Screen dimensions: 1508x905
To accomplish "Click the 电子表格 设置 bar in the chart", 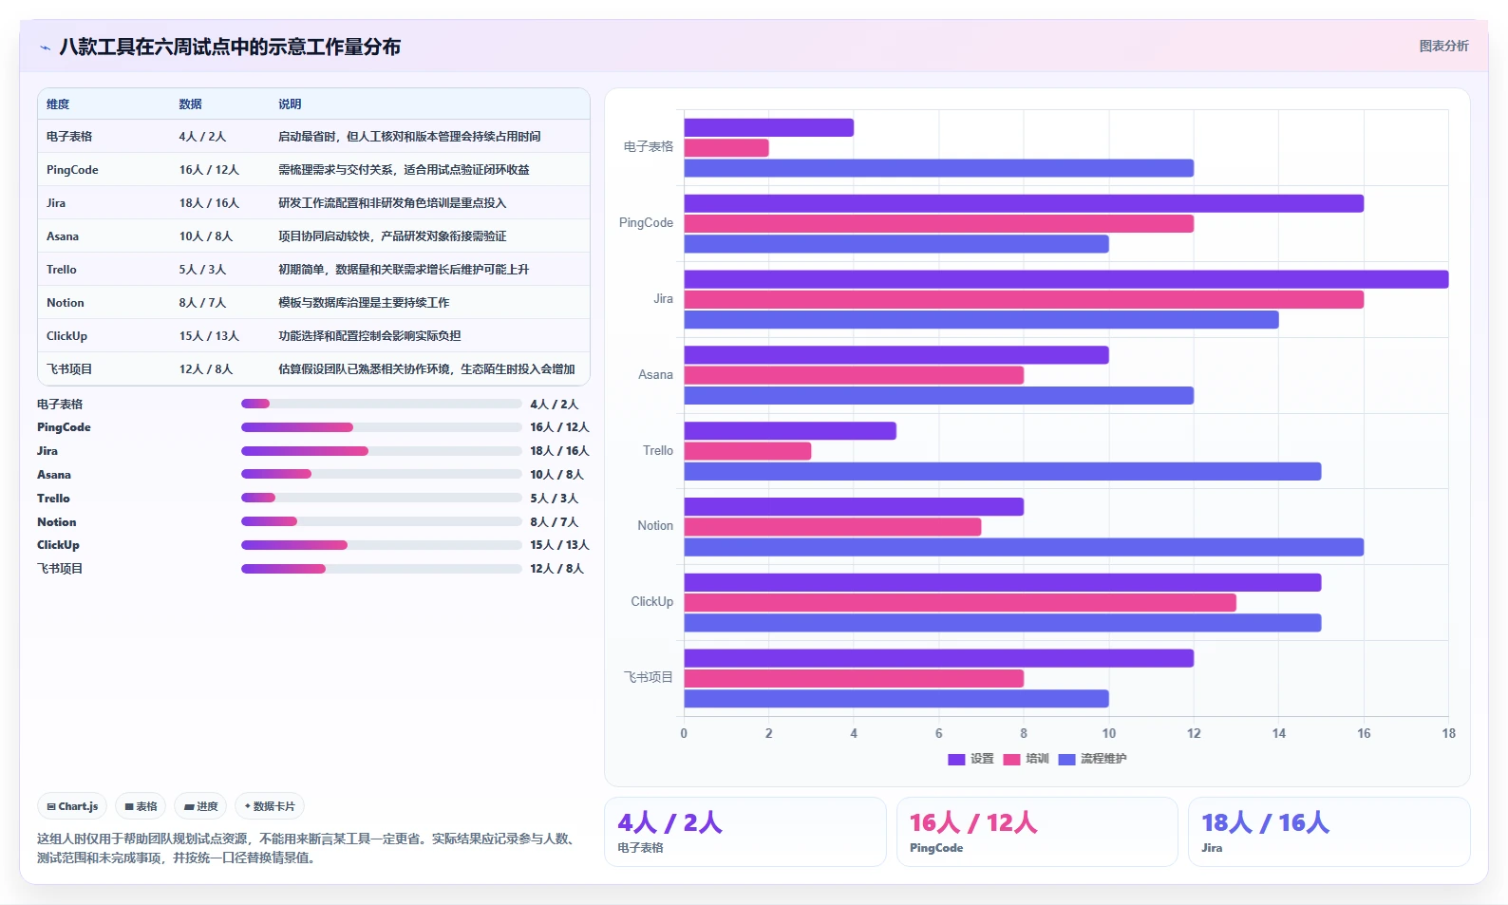I will point(769,127).
